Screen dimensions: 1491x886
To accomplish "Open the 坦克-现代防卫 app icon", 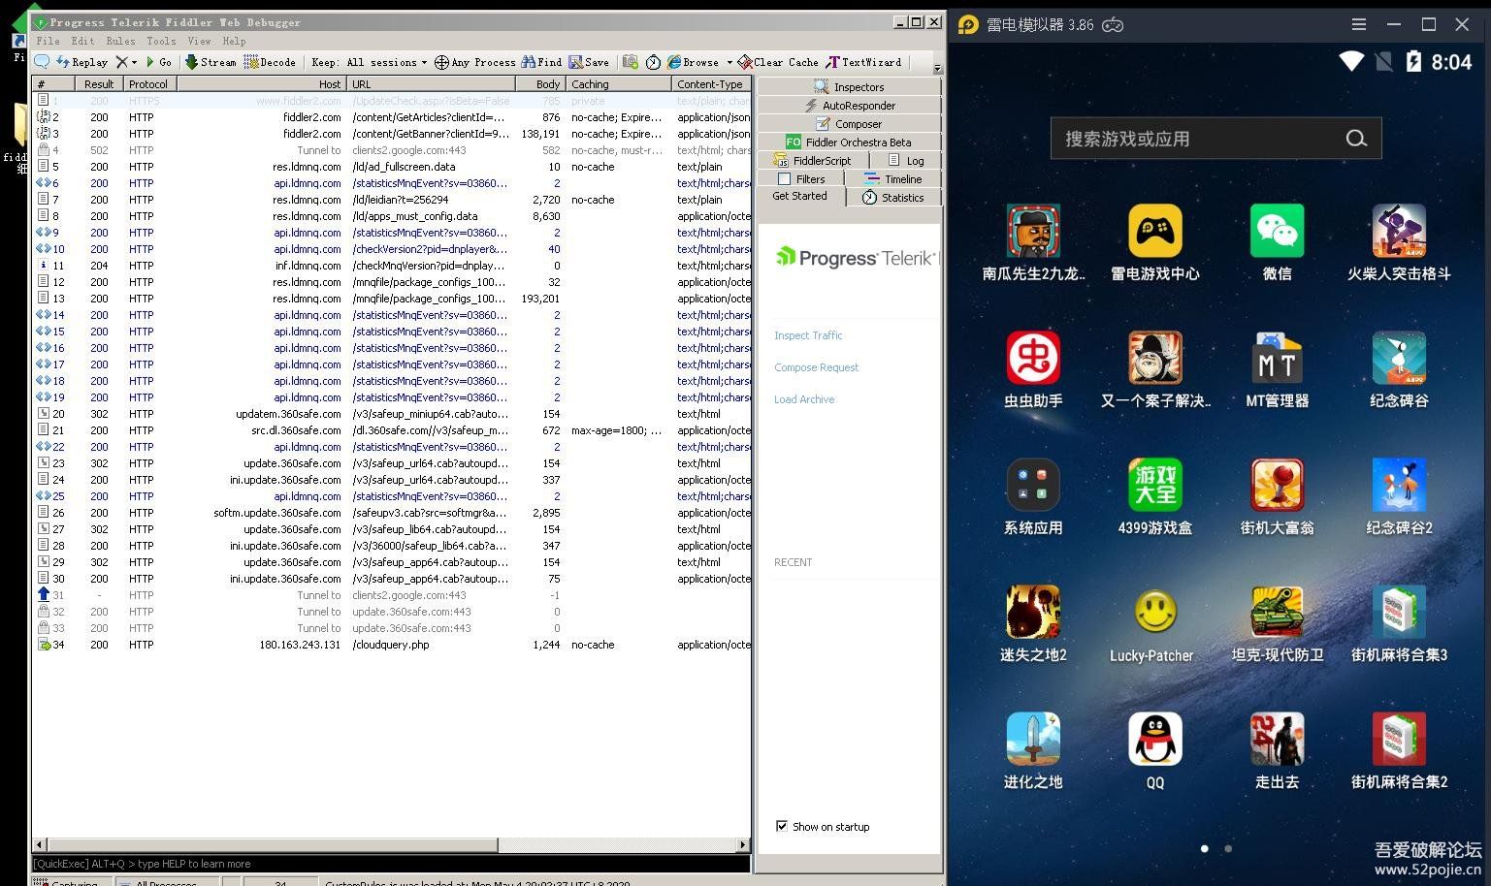I will [x=1277, y=612].
